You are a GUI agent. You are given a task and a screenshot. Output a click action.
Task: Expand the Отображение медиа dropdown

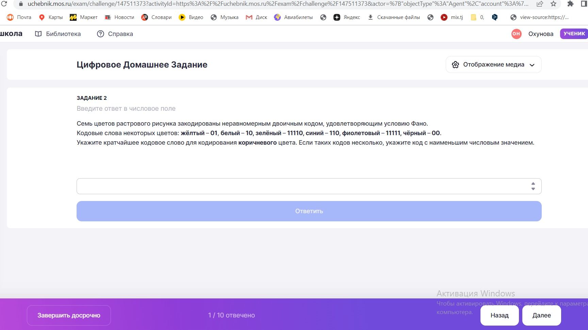tap(493, 65)
